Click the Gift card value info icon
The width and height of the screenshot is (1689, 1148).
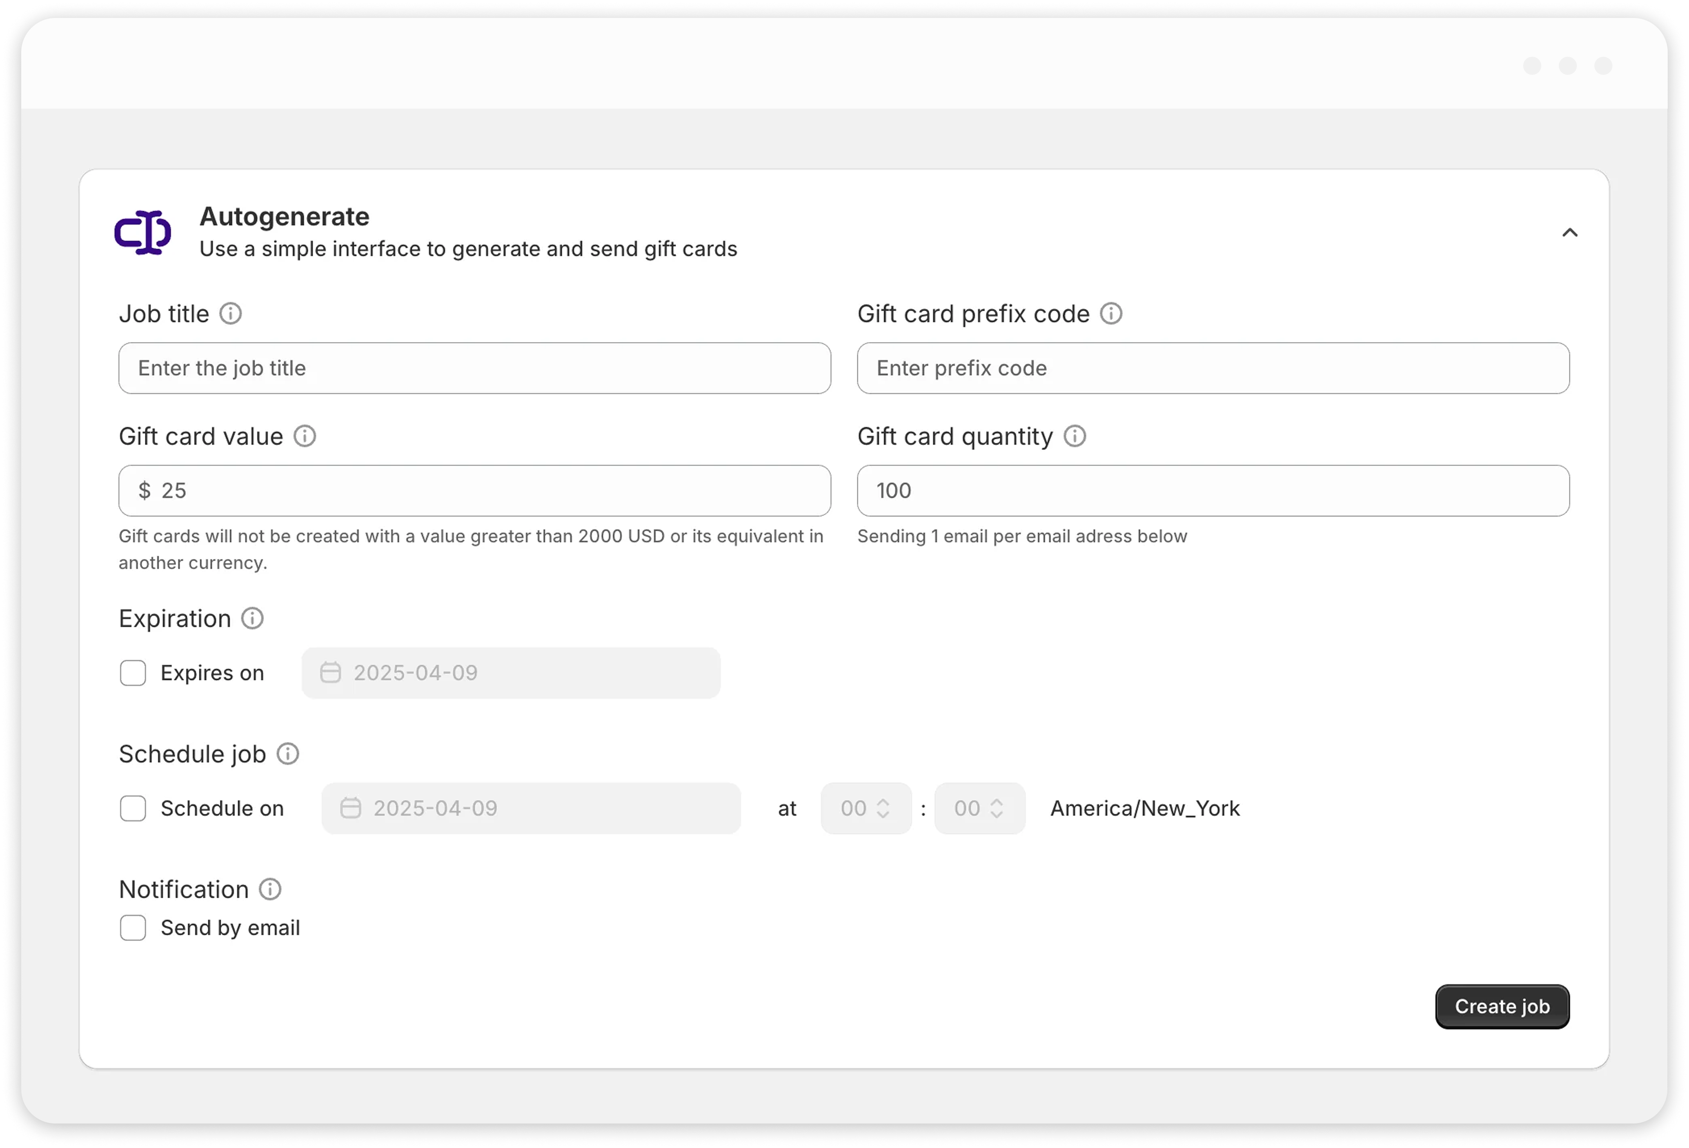pyautogui.click(x=305, y=436)
